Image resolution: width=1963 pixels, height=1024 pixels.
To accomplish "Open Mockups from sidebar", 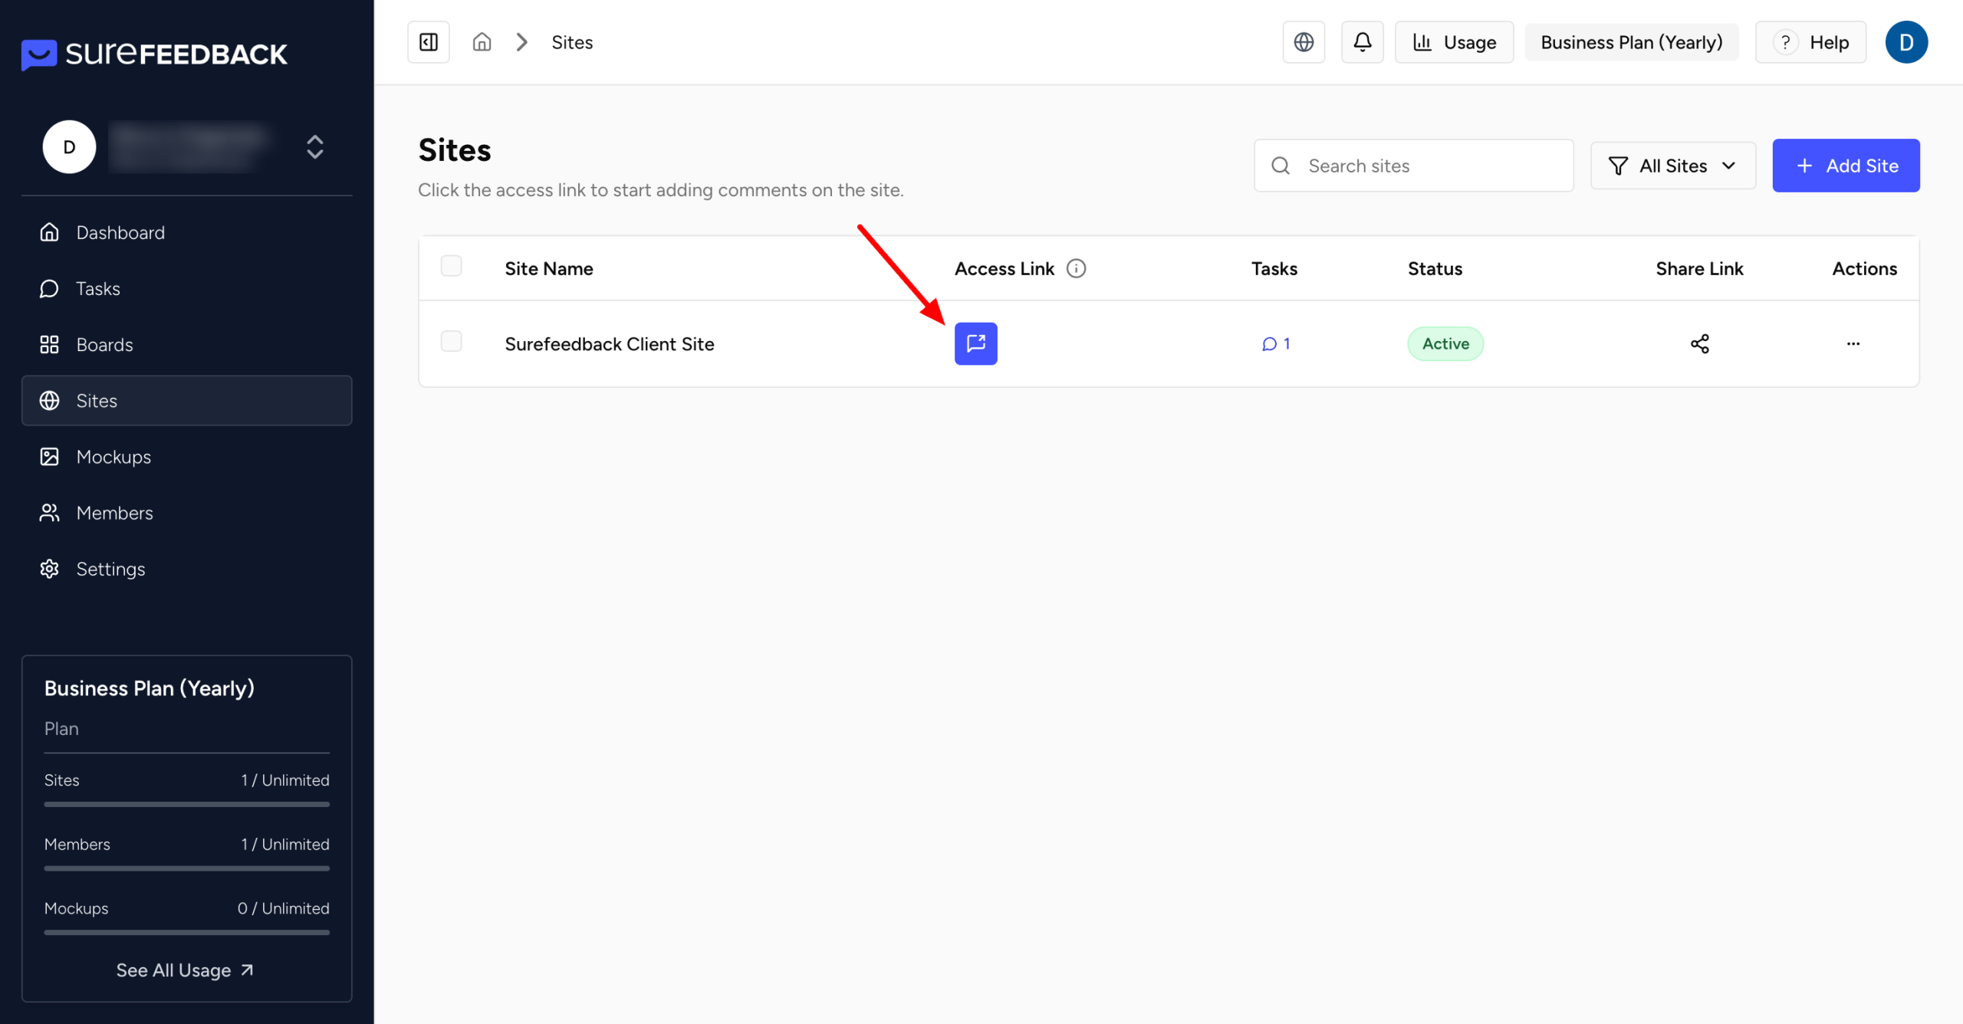I will [113, 457].
